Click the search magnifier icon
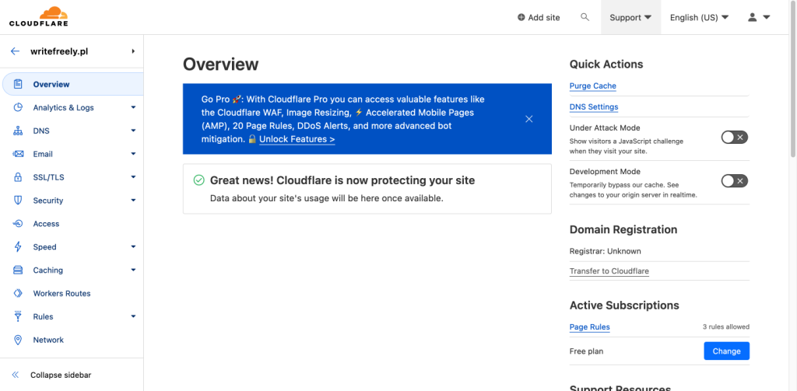This screenshot has height=391, width=797. coord(585,17)
